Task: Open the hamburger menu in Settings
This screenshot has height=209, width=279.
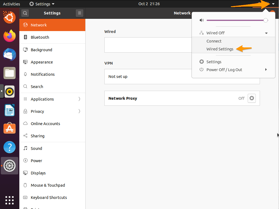Action: 79,13
